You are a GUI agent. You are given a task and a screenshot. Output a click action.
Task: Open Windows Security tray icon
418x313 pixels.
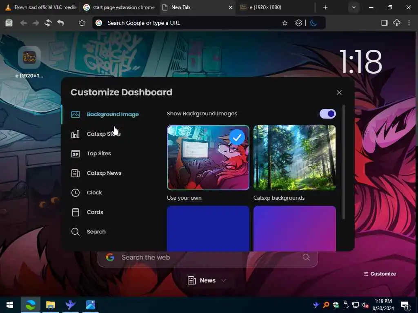point(336,305)
